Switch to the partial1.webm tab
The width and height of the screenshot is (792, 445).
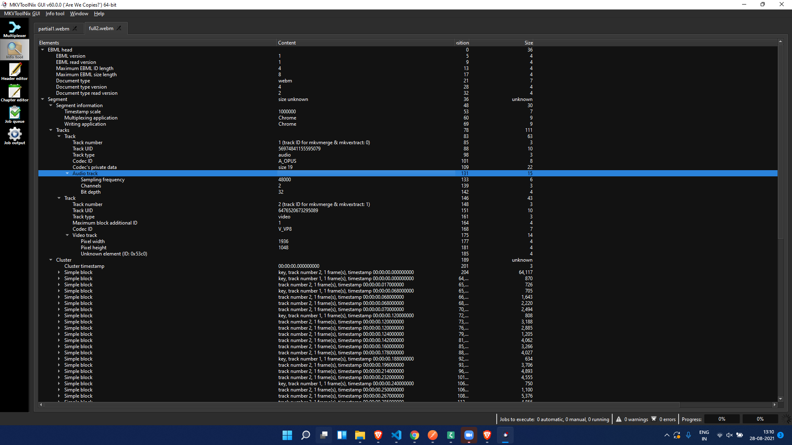[54, 28]
